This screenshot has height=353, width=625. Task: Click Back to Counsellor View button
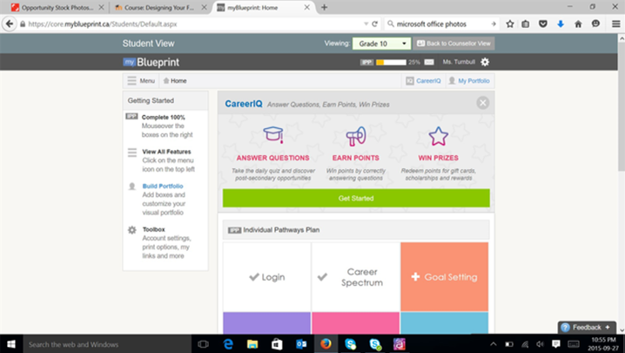454,44
